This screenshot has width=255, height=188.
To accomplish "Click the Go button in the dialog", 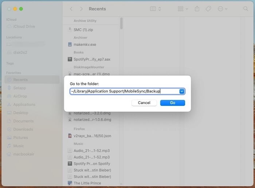I will (173, 103).
